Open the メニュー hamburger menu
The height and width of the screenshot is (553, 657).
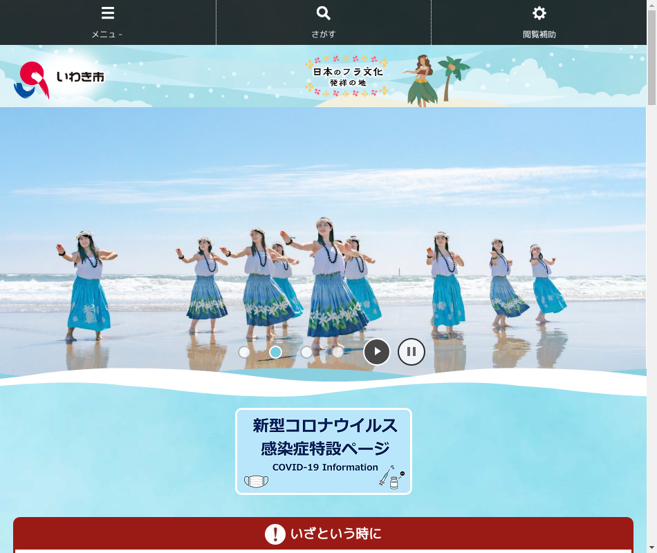coord(108,22)
